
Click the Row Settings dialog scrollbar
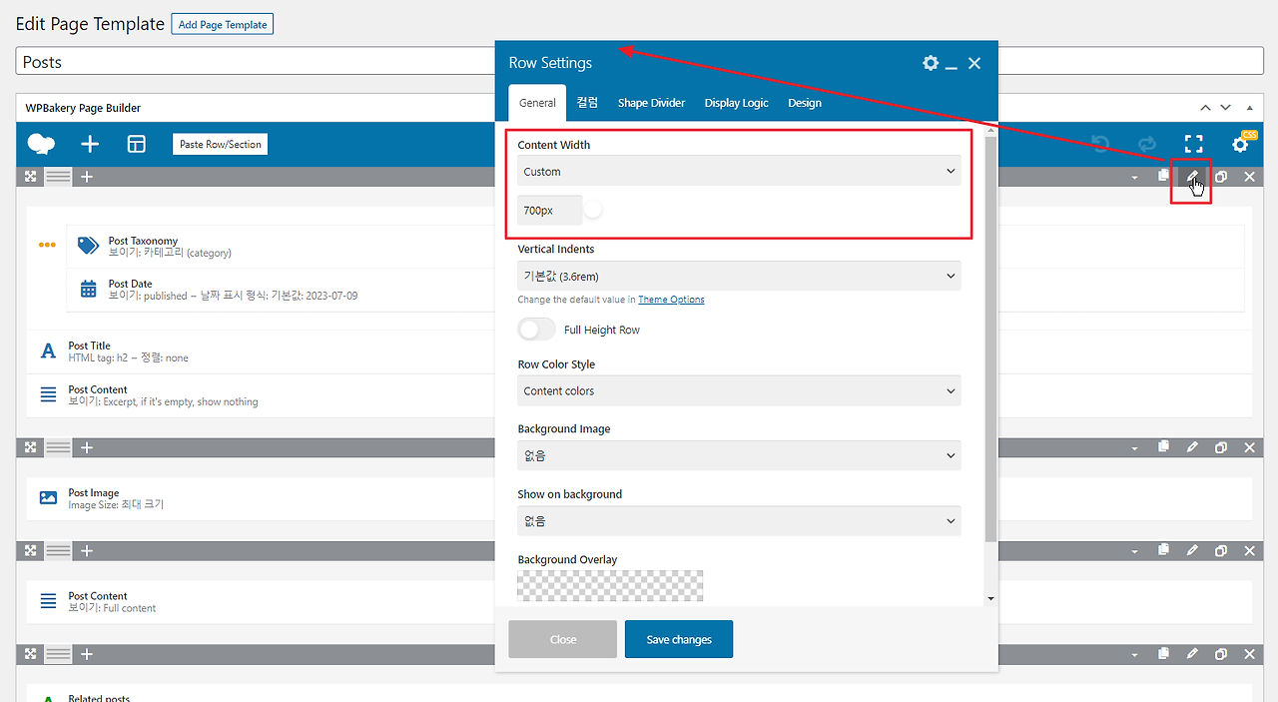pos(989,340)
